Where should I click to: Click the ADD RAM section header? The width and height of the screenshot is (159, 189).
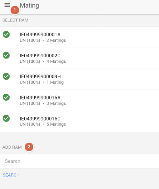(x=12, y=147)
